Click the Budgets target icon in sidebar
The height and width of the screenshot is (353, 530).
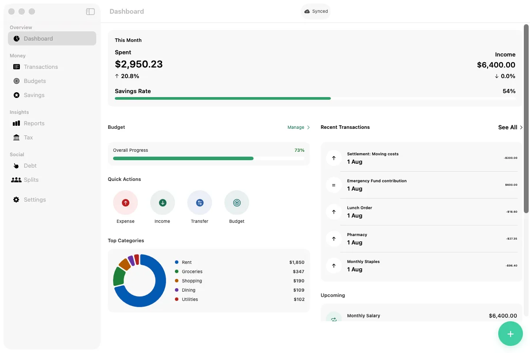16,81
